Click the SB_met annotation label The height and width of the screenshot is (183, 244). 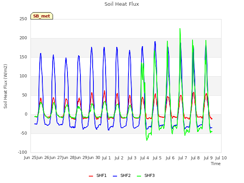click(42, 16)
